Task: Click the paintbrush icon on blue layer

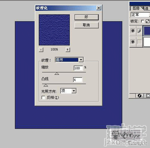Action: [x=139, y=31]
